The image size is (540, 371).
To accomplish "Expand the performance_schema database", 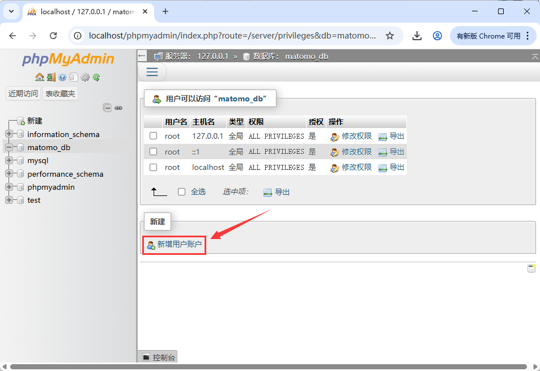I will 9,173.
